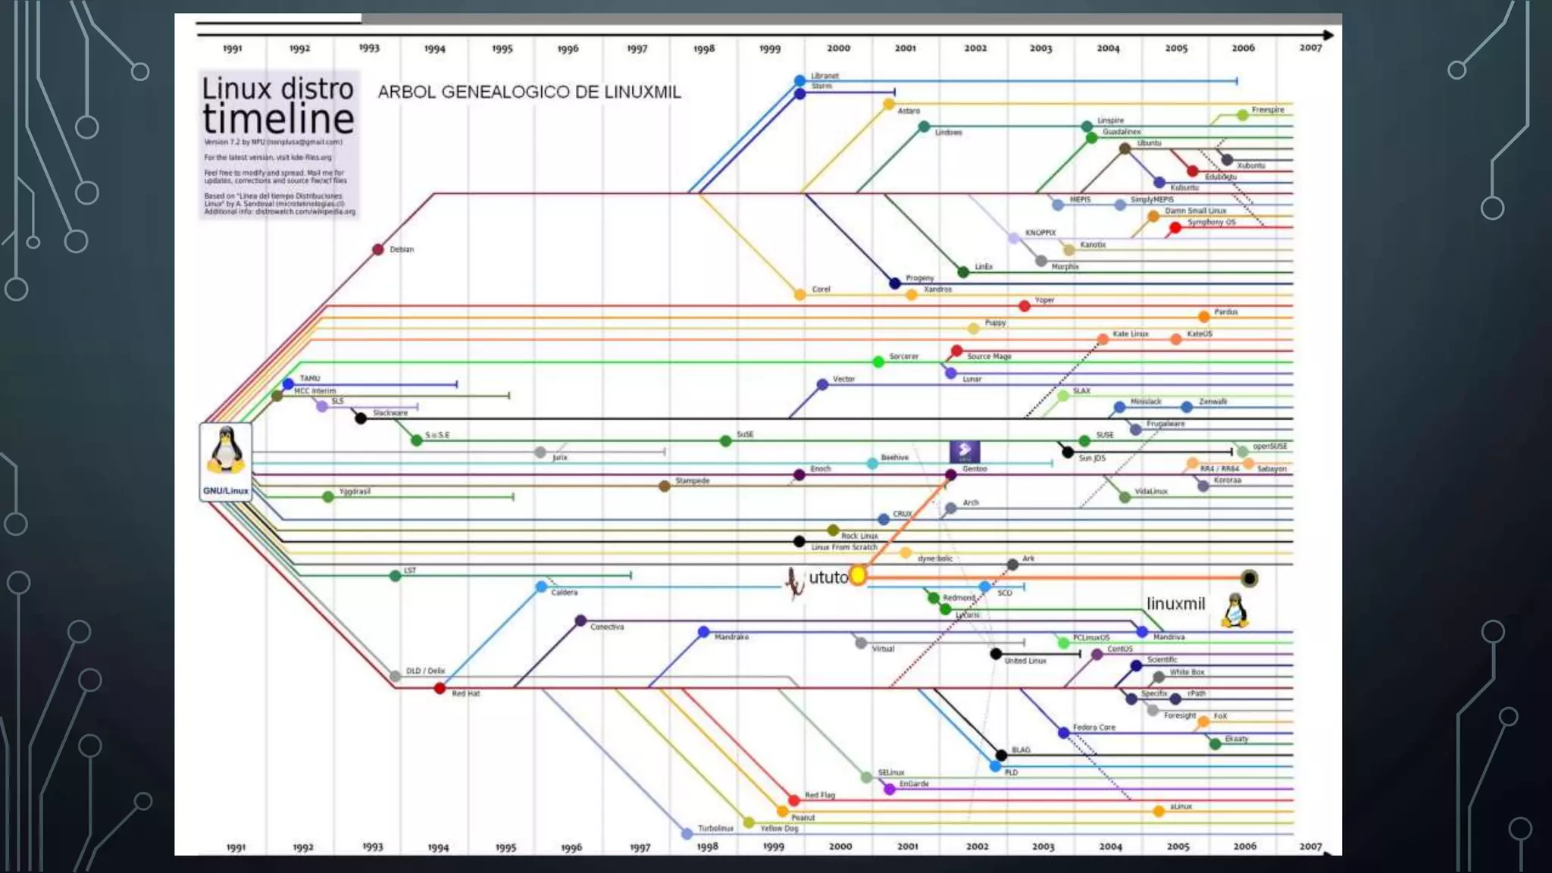Click the purple Gentoo logo square
The height and width of the screenshot is (873, 1552).
tap(965, 452)
